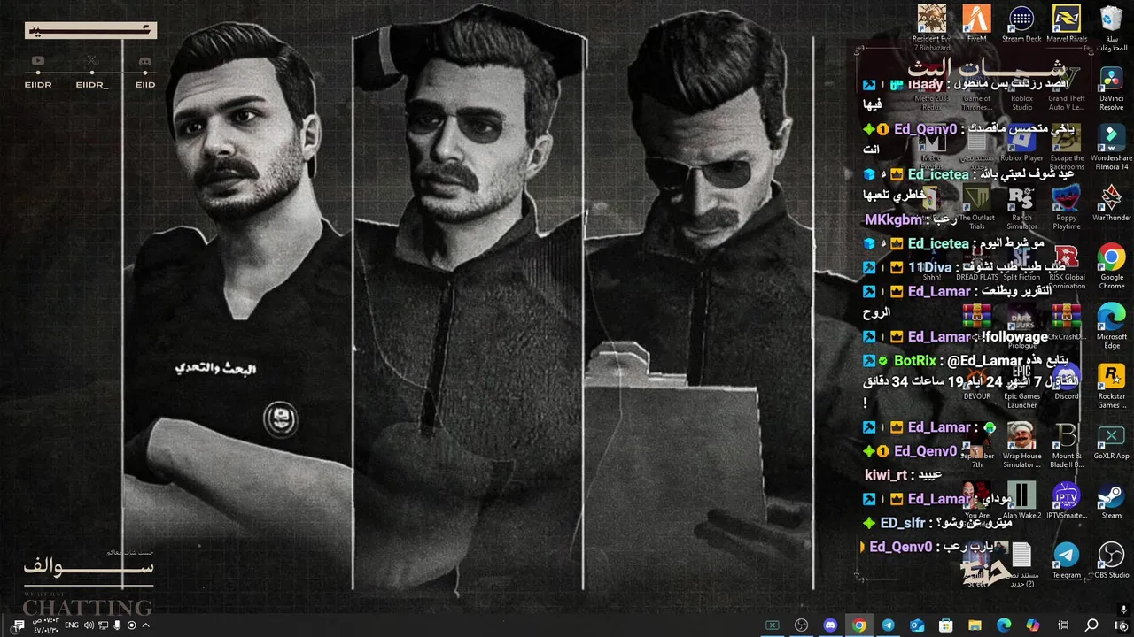Viewport: 1134px width, 637px height.
Task: Click the WarThunder desktop icon
Action: point(1112,203)
